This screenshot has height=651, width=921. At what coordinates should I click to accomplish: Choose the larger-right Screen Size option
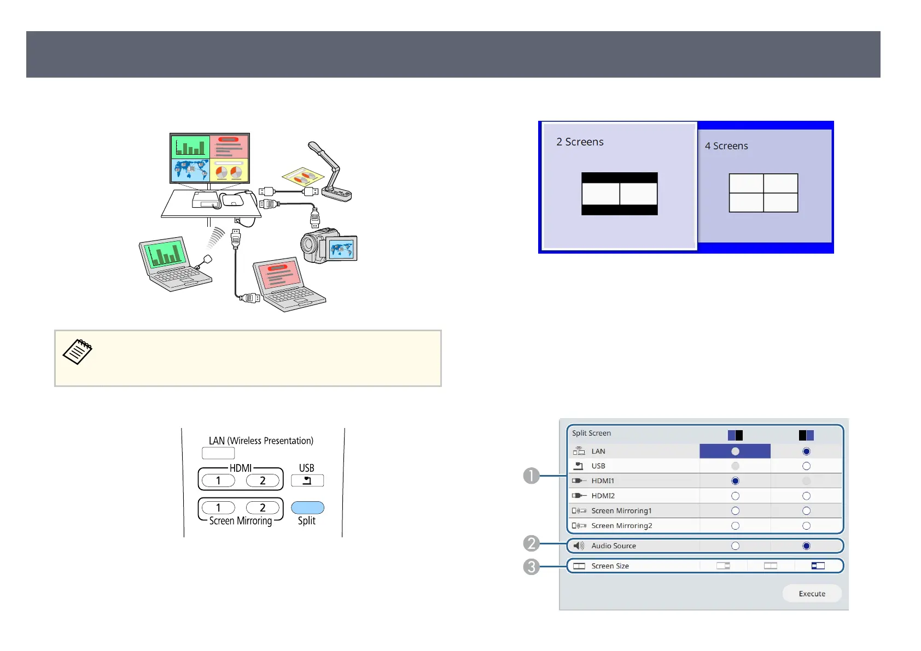pos(818,566)
